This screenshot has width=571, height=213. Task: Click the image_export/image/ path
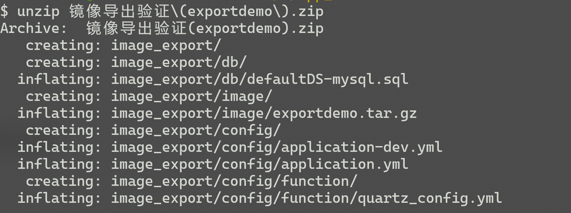[191, 96]
